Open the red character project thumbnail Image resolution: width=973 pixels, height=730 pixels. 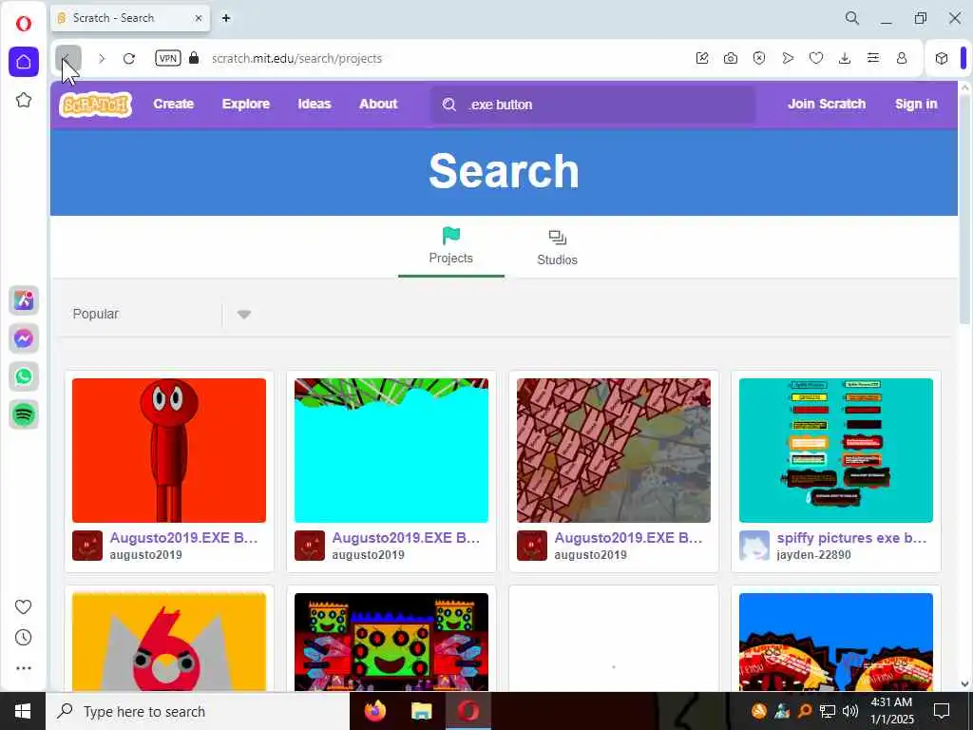click(x=169, y=450)
